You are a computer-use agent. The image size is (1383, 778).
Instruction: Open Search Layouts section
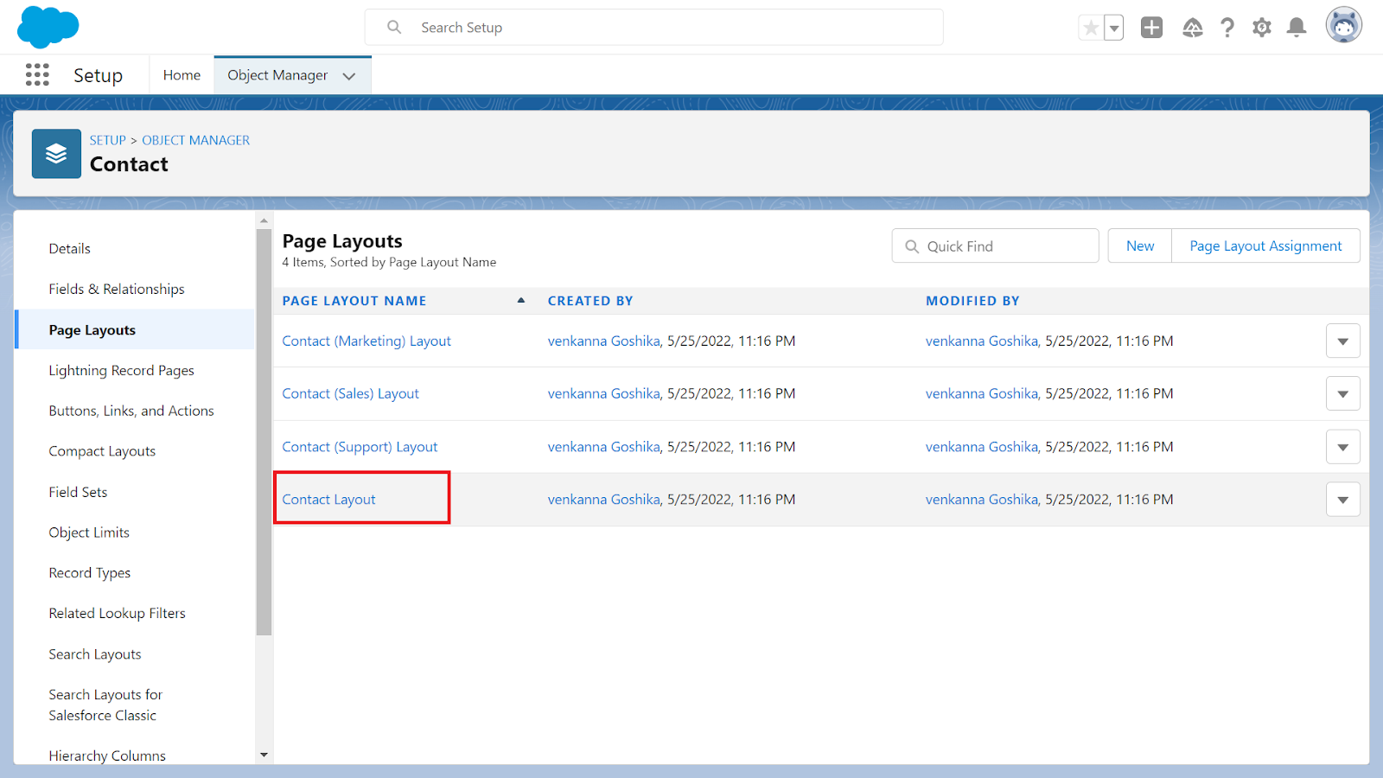(95, 654)
